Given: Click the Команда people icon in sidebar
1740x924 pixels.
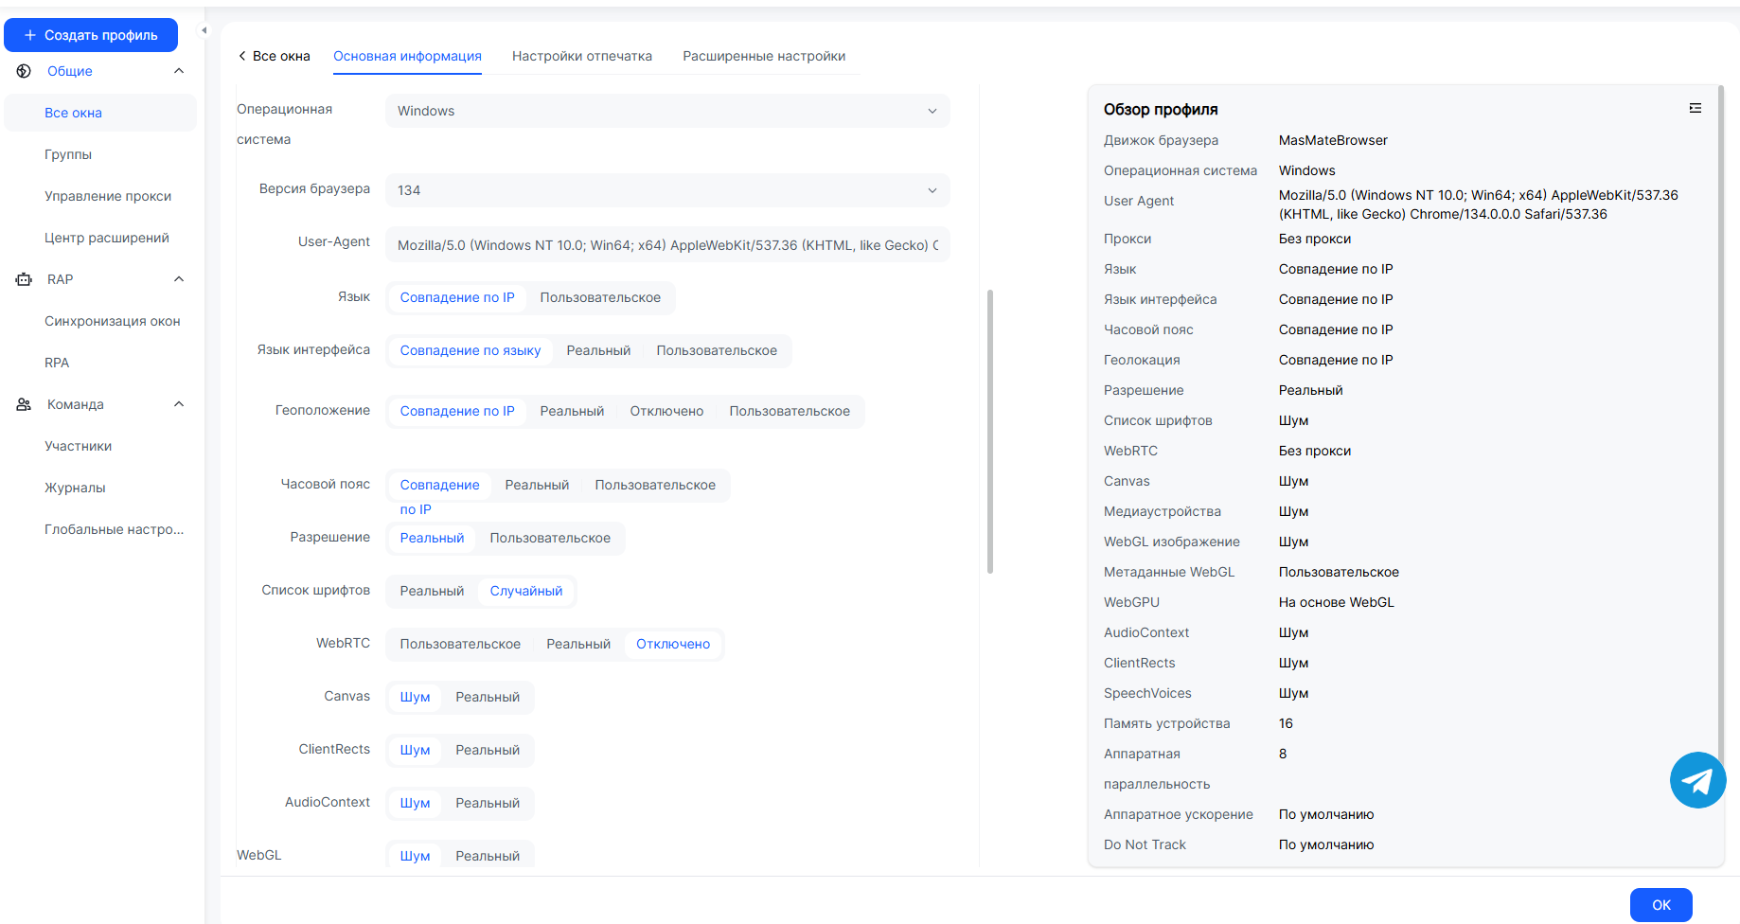Looking at the screenshot, I should (24, 404).
